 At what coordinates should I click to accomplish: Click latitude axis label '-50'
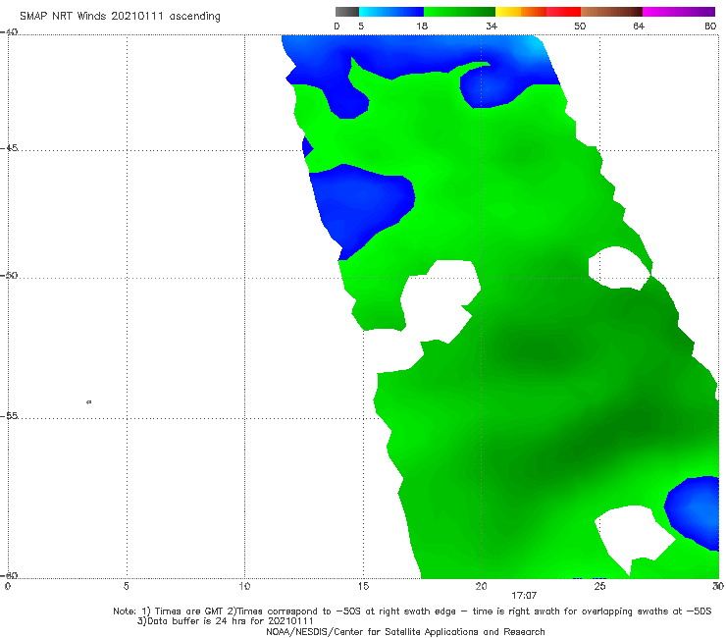9,276
